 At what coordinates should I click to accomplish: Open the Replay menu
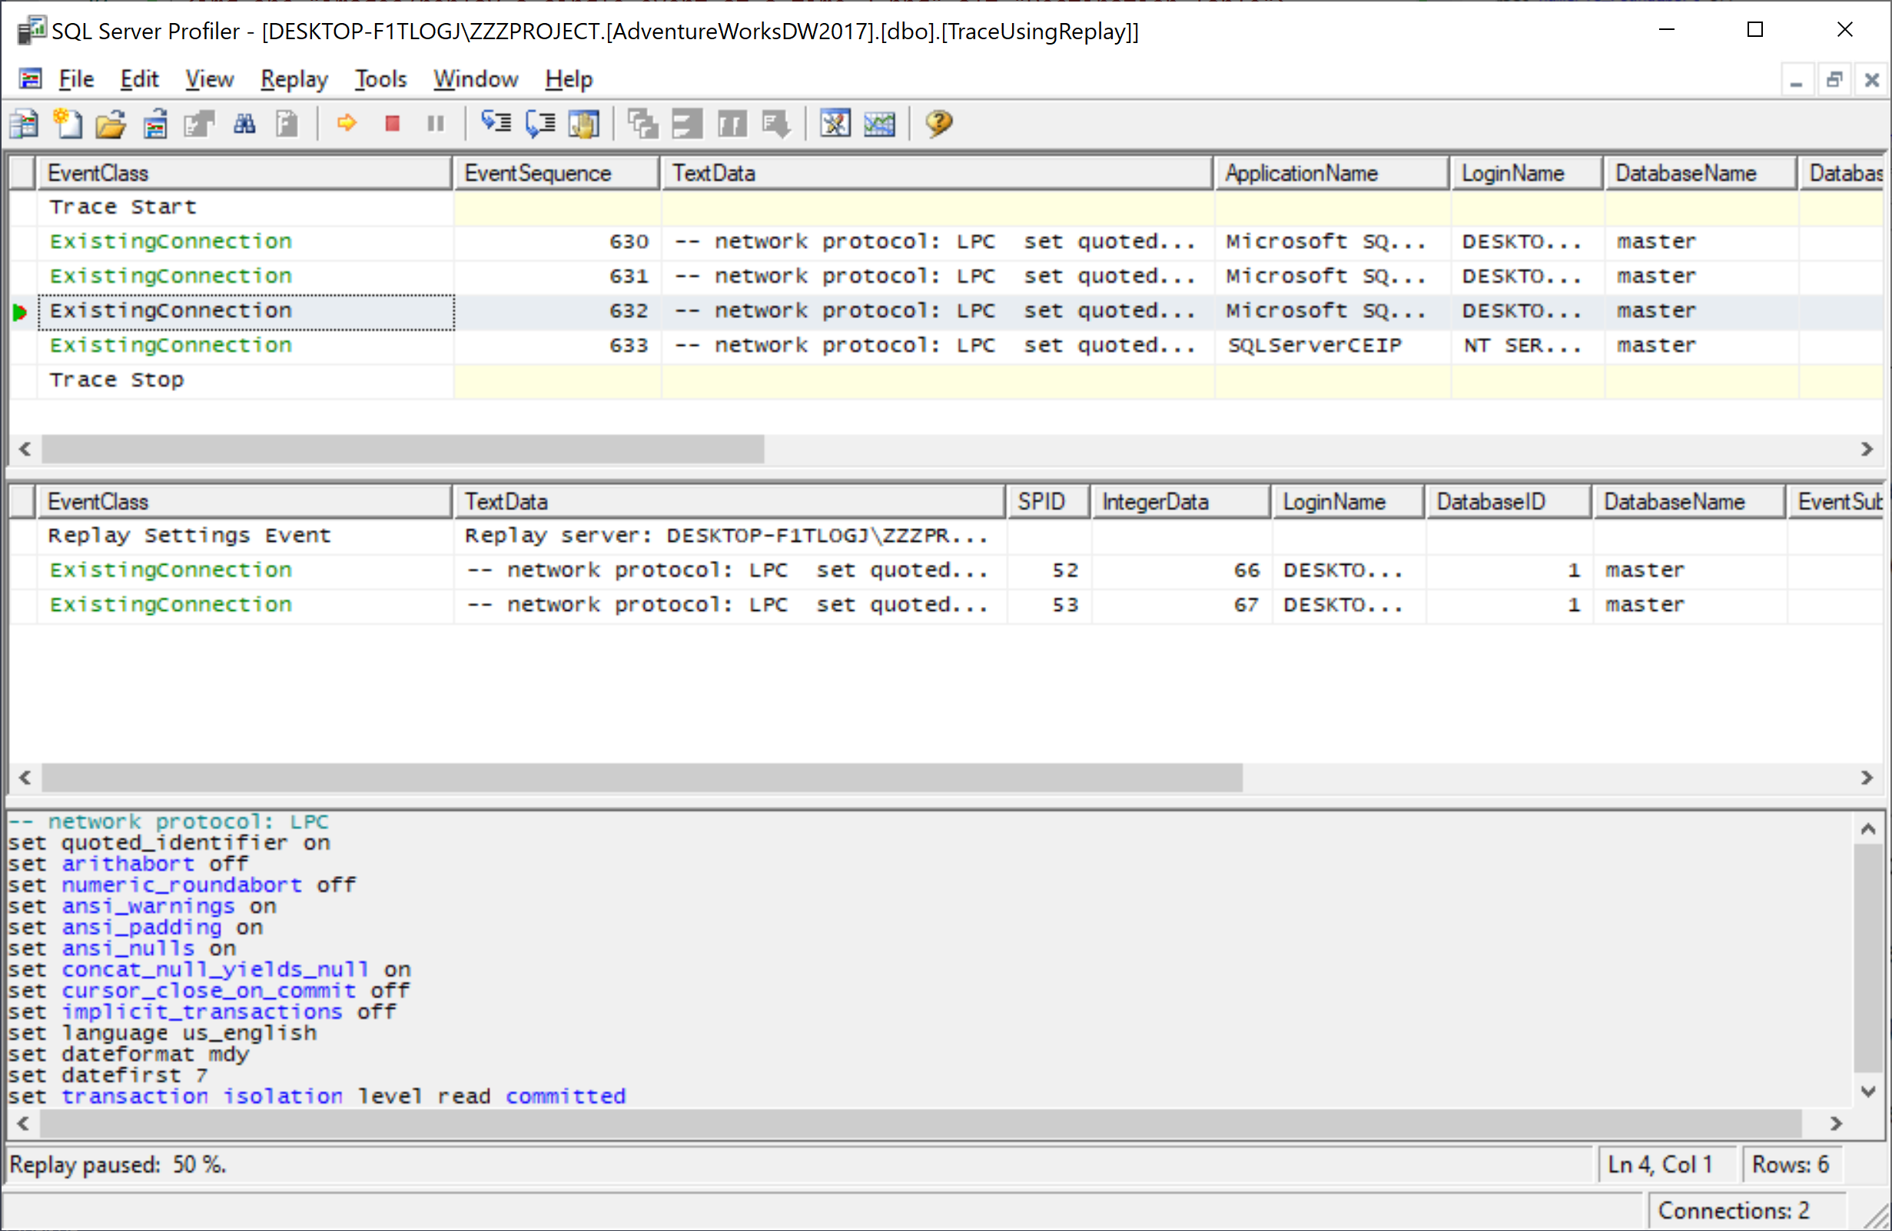[x=294, y=79]
